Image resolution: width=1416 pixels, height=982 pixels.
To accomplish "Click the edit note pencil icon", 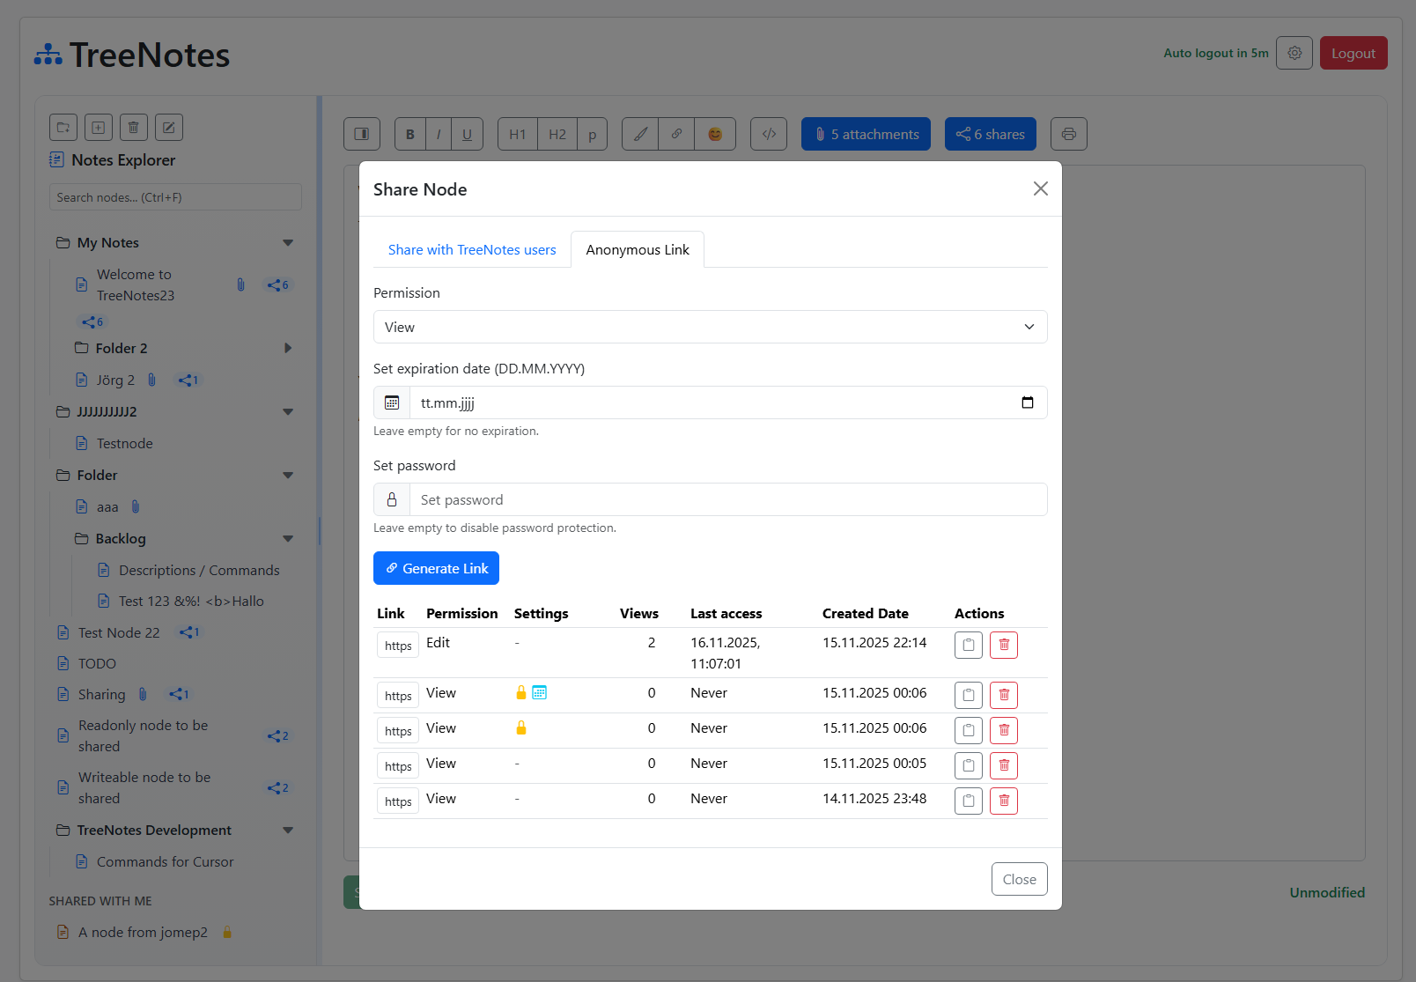I will pos(168,127).
